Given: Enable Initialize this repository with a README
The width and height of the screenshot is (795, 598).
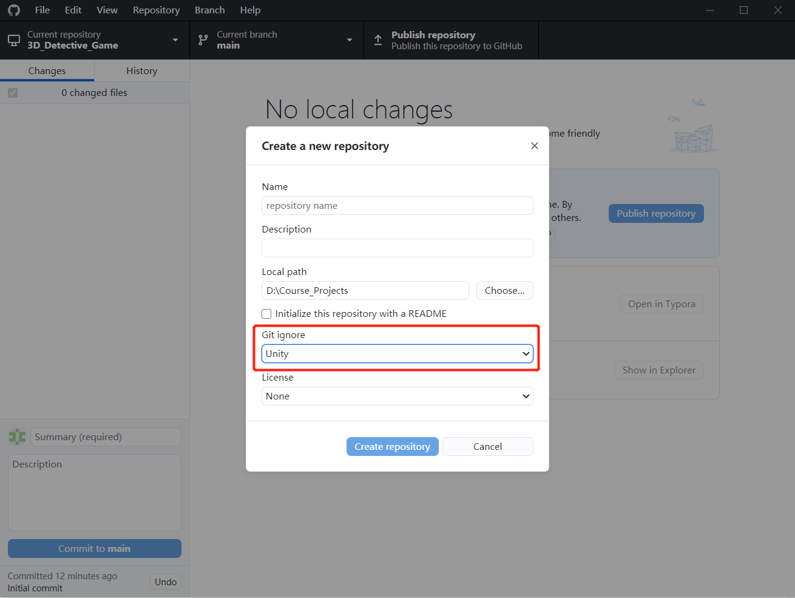Looking at the screenshot, I should pyautogui.click(x=266, y=313).
